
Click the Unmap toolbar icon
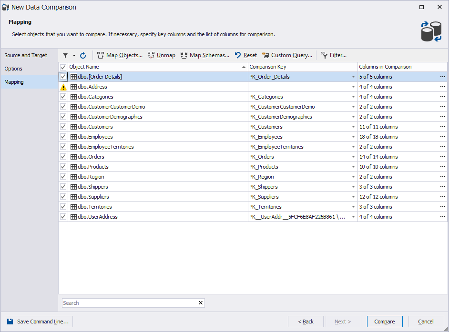(x=161, y=55)
